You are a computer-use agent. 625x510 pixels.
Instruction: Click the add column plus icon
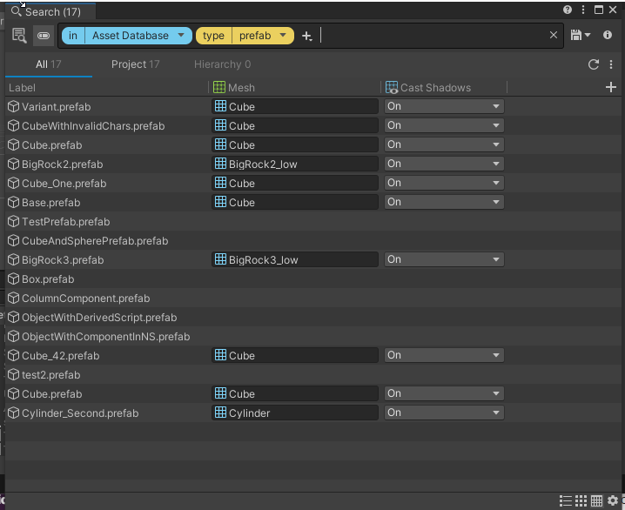click(x=610, y=87)
